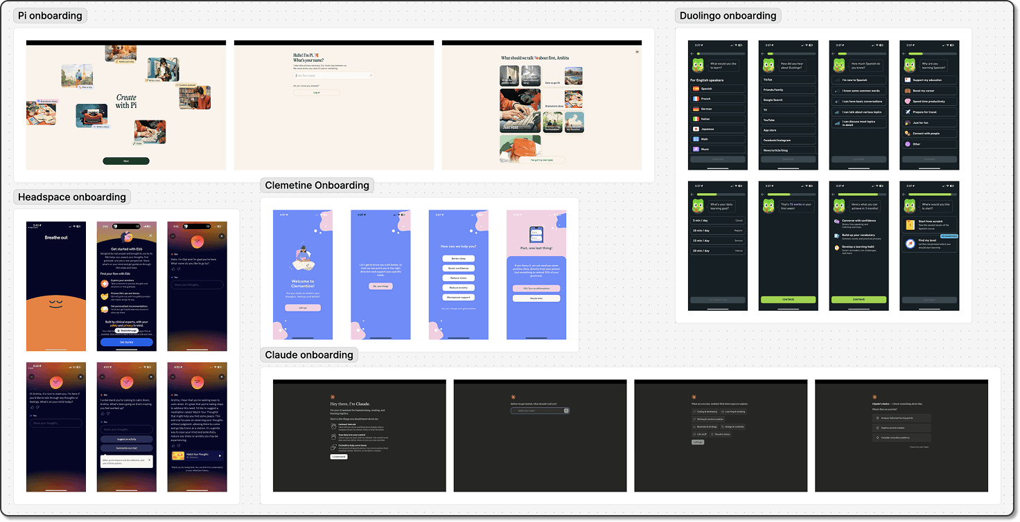Click the 'I understand' button in Claude
Viewport: 1020px width, 522px height.
point(339,457)
